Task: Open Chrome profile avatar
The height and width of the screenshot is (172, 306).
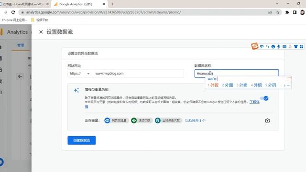Action: pyautogui.click(x=302, y=12)
